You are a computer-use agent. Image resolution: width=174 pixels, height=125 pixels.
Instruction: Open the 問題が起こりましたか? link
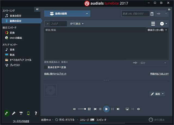(159, 74)
